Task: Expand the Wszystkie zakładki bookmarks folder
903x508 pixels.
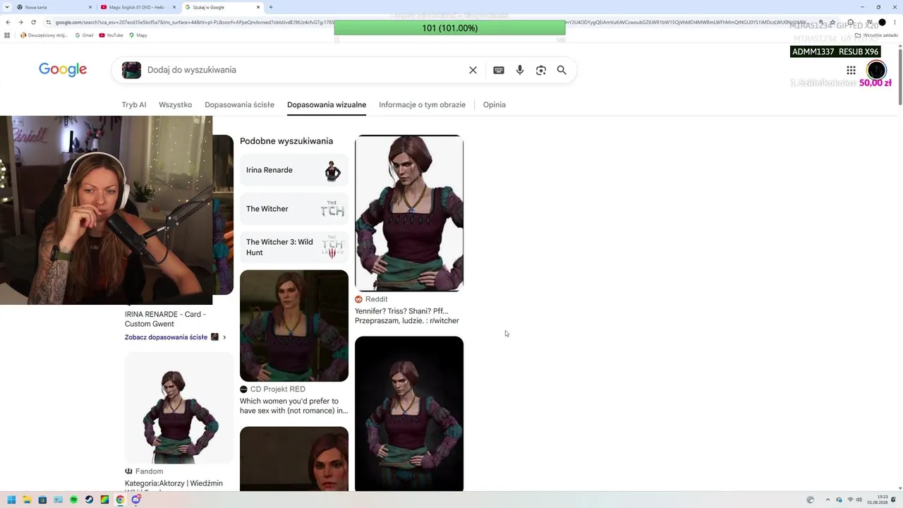Action: click(x=876, y=35)
